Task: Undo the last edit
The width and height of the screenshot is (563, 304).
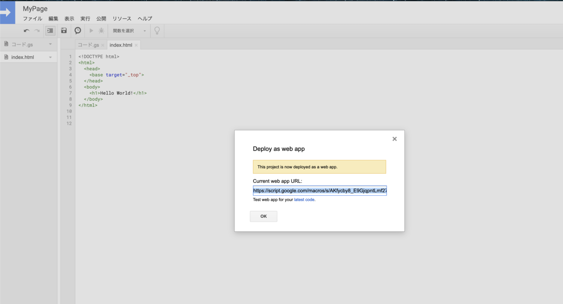Action: click(27, 31)
